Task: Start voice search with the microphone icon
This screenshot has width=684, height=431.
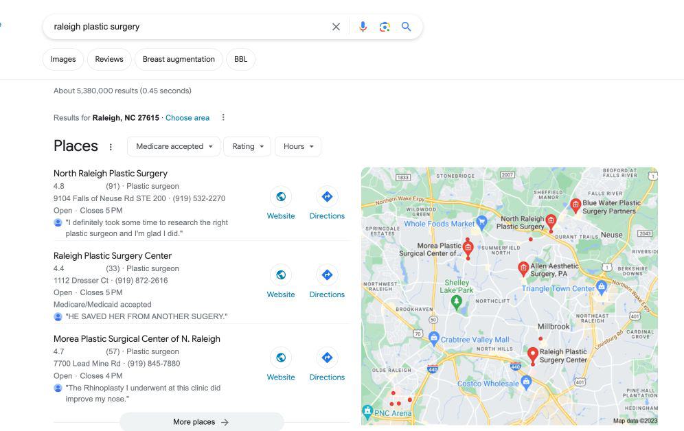Action: (363, 27)
